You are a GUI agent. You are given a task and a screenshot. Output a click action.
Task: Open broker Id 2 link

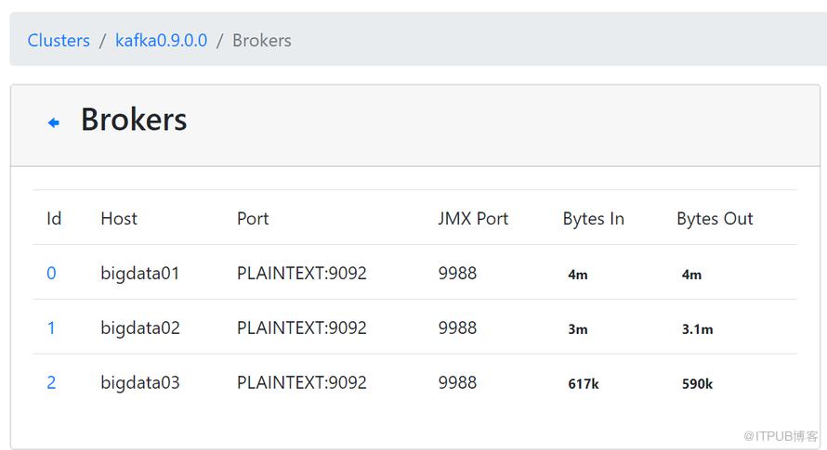[x=51, y=382]
